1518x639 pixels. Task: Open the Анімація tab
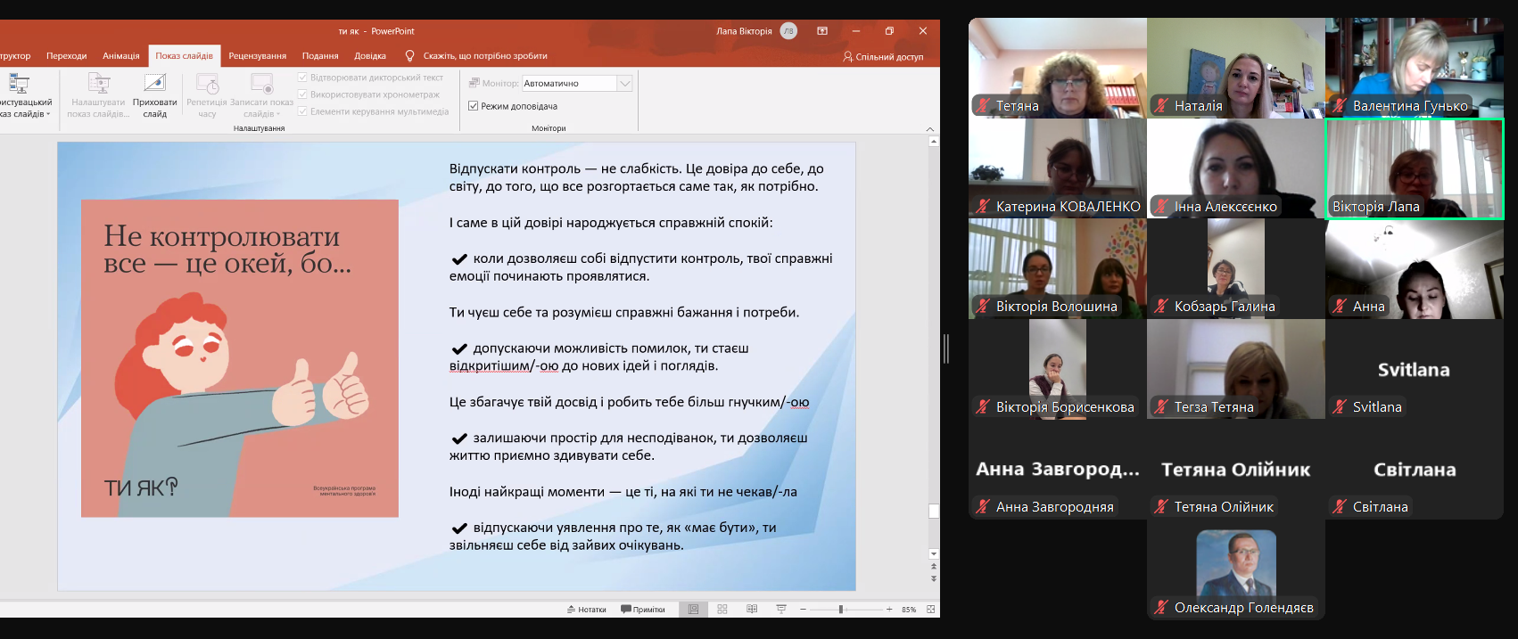[x=121, y=55]
